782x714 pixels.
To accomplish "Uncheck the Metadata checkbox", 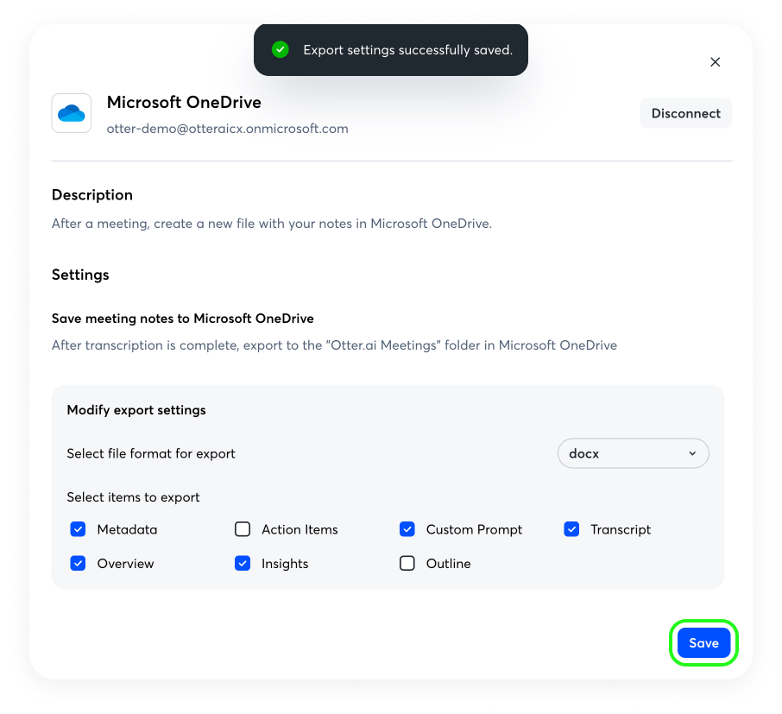I will pos(78,529).
